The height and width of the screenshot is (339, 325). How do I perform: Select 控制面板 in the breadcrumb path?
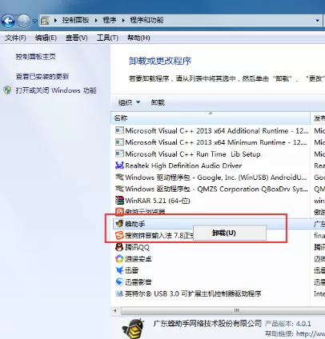point(75,20)
